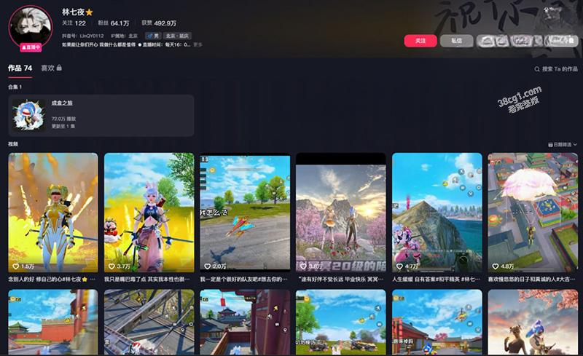Open the 林七夜 profile avatar
This screenshot has height=356, width=583.
point(31,27)
